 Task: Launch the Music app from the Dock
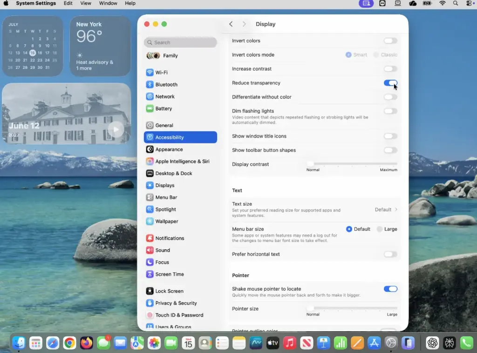290,343
